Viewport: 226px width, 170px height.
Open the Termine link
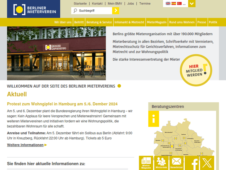point(145,3)
